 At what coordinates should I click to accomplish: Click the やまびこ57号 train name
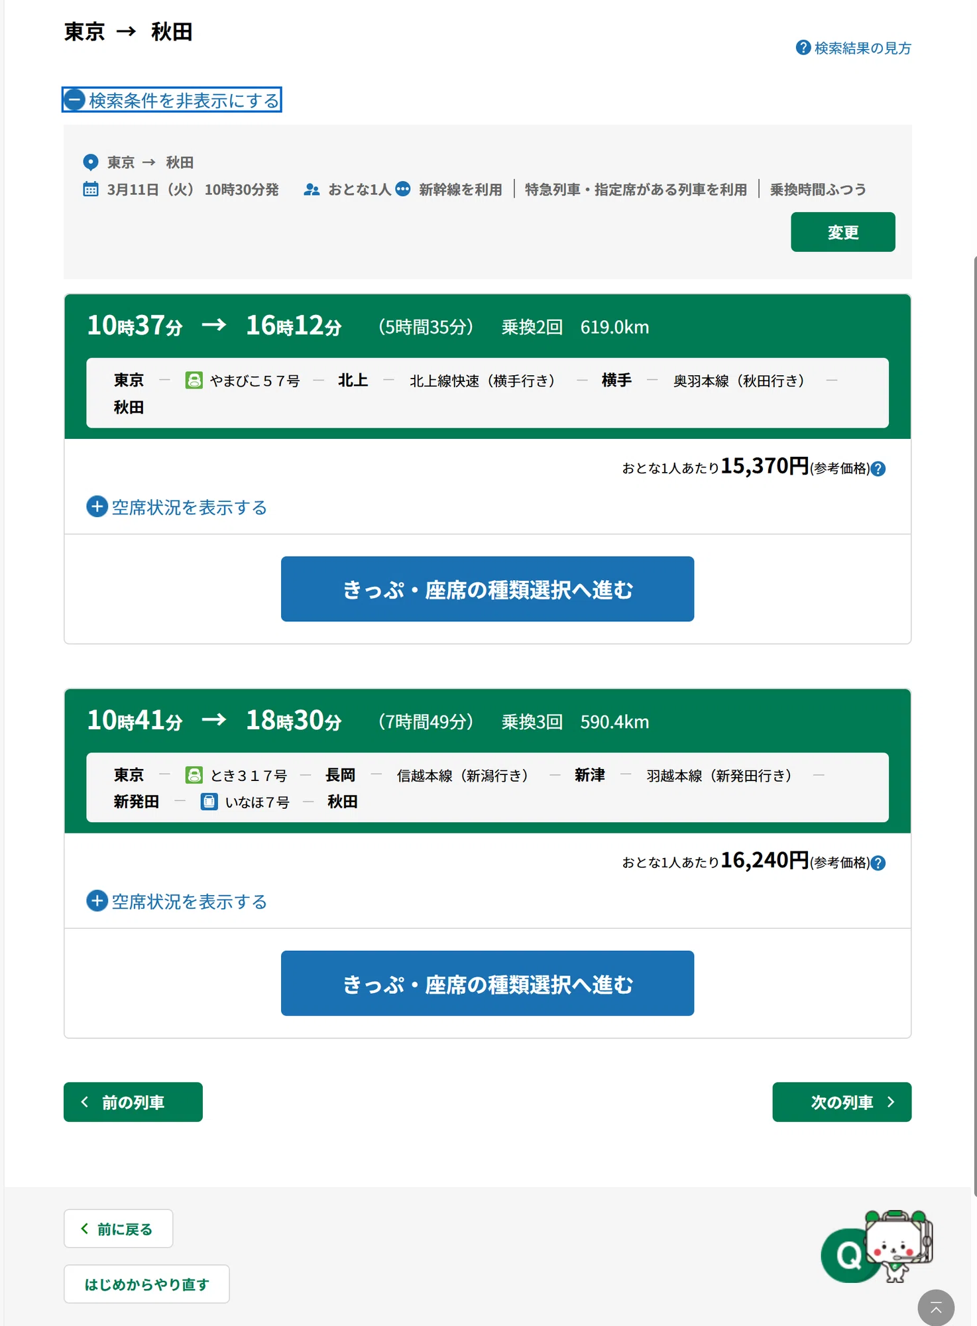pos(255,381)
